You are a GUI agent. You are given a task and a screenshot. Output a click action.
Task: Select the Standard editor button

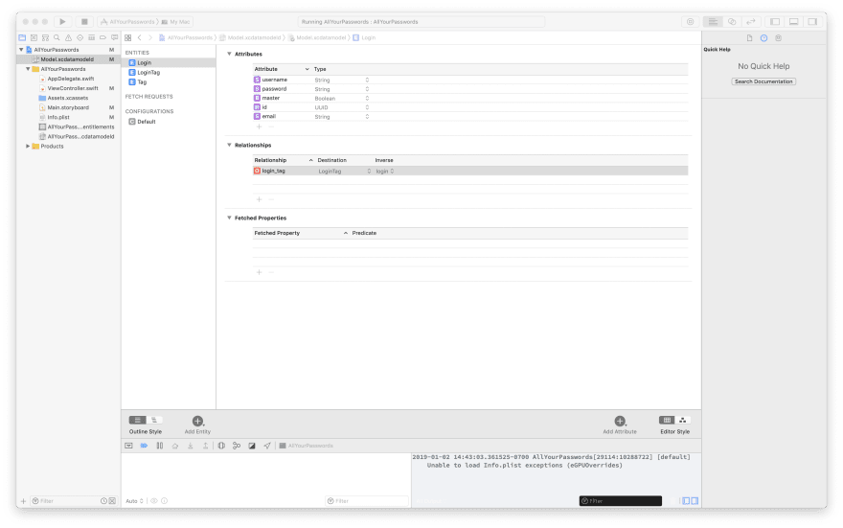click(x=713, y=21)
